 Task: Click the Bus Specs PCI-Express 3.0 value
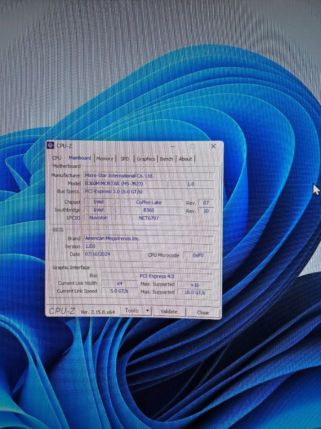click(x=149, y=191)
